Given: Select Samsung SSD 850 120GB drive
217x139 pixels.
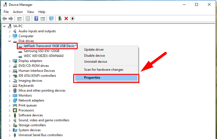Looking at the screenshot, I should point(41,51).
